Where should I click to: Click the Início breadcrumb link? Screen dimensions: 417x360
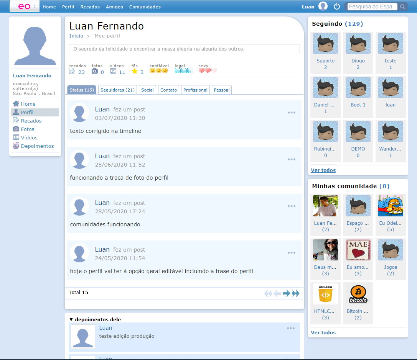tap(76, 36)
